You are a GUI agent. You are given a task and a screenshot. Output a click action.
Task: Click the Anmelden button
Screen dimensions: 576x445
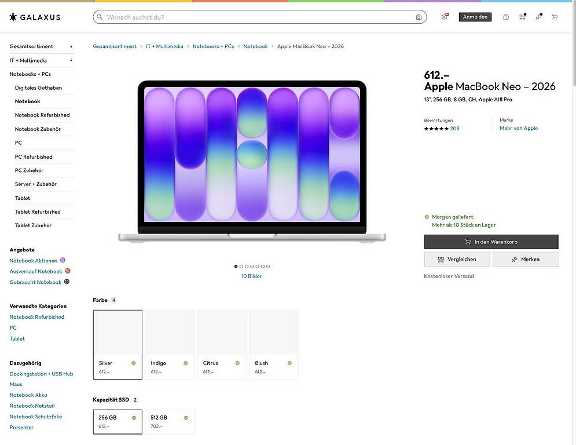point(475,17)
